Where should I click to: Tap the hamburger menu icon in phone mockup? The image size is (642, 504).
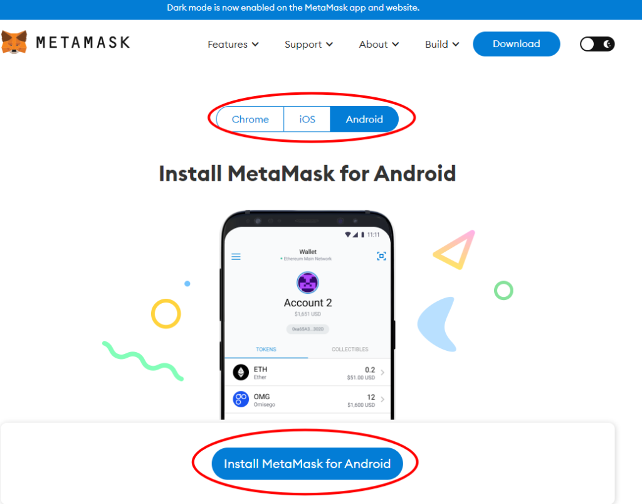(236, 257)
